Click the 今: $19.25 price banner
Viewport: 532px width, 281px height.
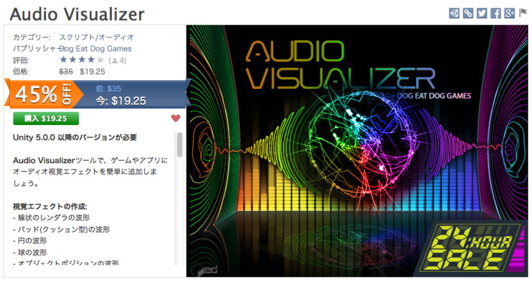pyautogui.click(x=121, y=101)
